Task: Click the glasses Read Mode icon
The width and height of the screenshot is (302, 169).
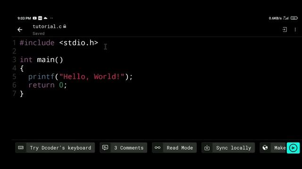Action: [158, 148]
